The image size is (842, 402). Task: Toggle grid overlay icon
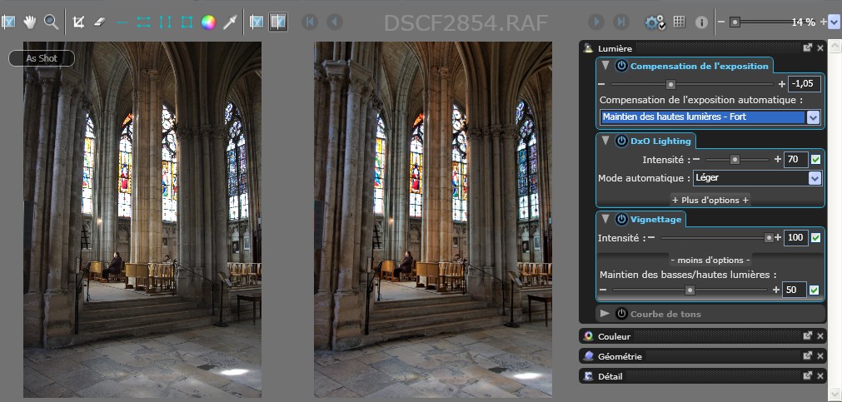[680, 22]
